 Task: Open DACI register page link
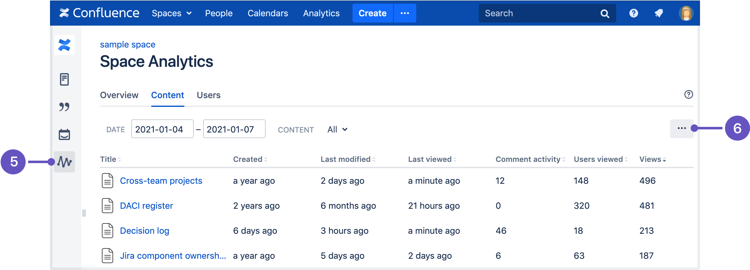(146, 206)
